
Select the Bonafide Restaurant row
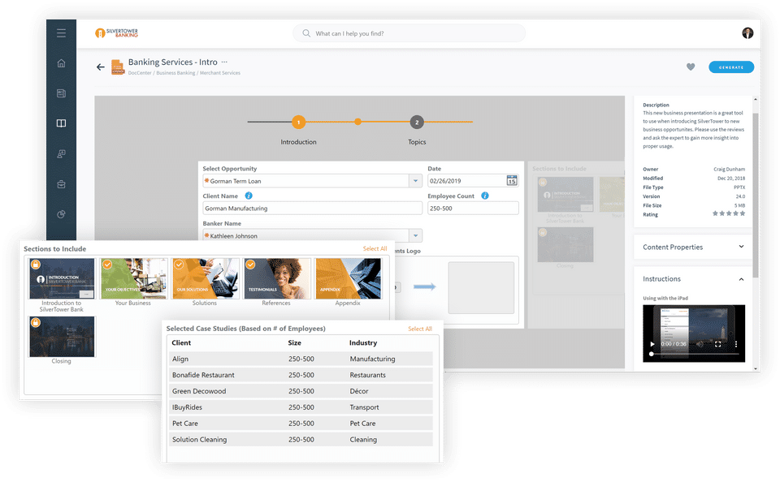(x=301, y=375)
